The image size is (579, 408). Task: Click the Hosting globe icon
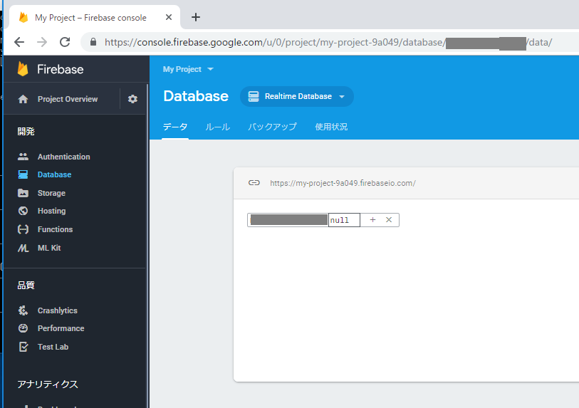pyautogui.click(x=23, y=211)
